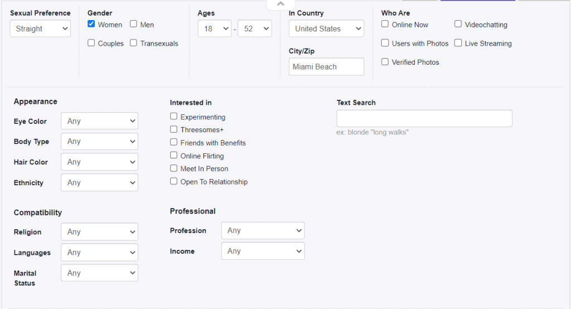The image size is (571, 309).
Task: Click the City/Zip input field
Action: 326,66
